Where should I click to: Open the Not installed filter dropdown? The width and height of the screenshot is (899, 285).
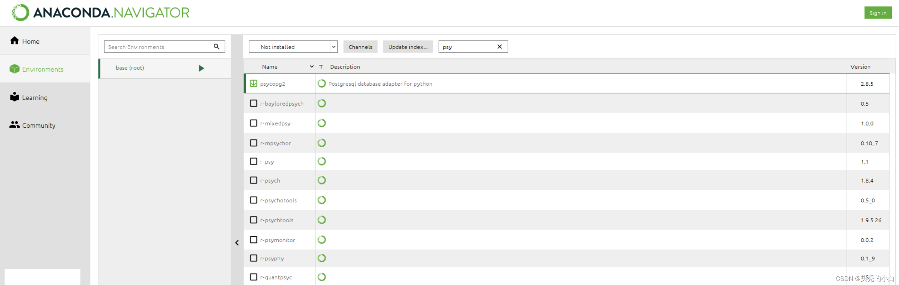click(293, 47)
